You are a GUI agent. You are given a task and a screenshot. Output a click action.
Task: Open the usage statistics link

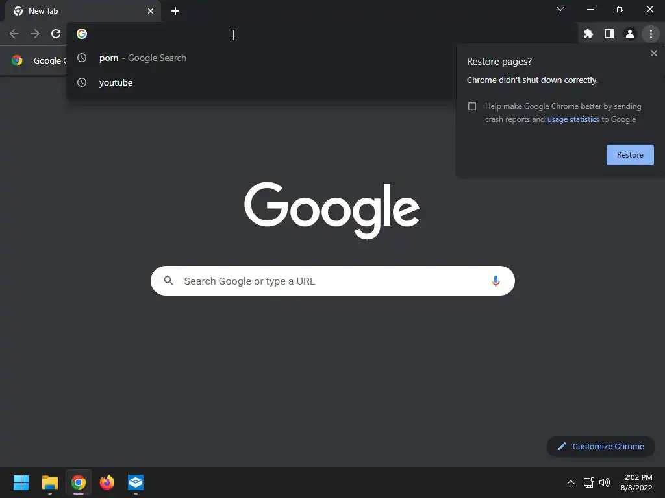click(573, 119)
